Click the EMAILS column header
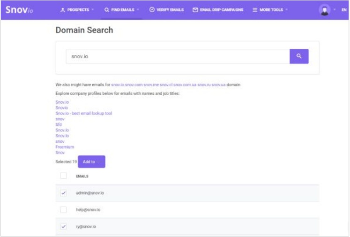 point(82,176)
